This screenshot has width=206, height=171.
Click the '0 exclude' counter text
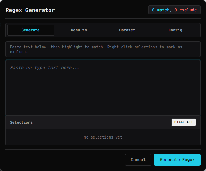pyautogui.click(x=186, y=10)
